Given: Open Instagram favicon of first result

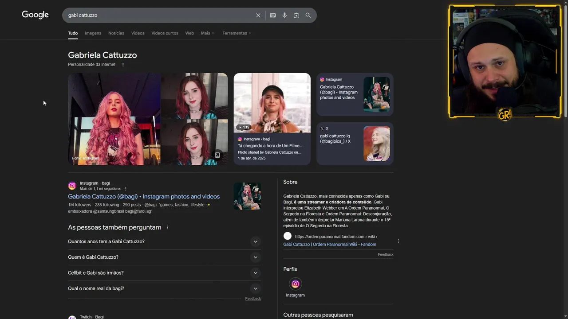Looking at the screenshot, I should tap(72, 186).
